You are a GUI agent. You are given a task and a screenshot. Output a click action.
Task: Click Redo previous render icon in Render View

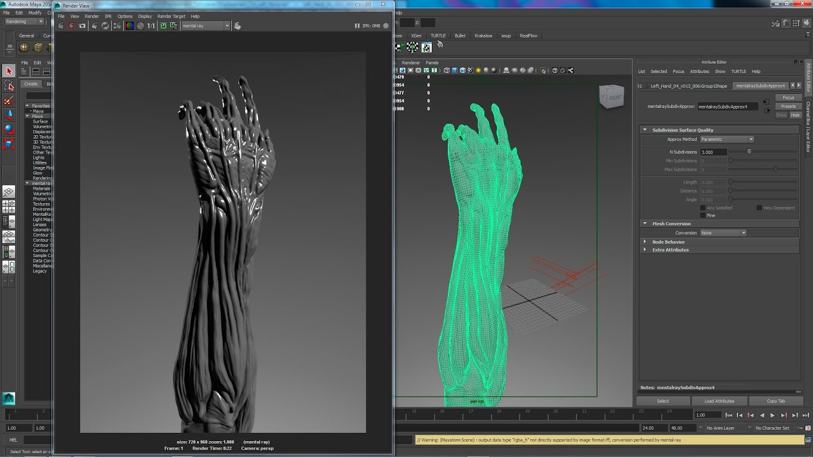click(60, 26)
